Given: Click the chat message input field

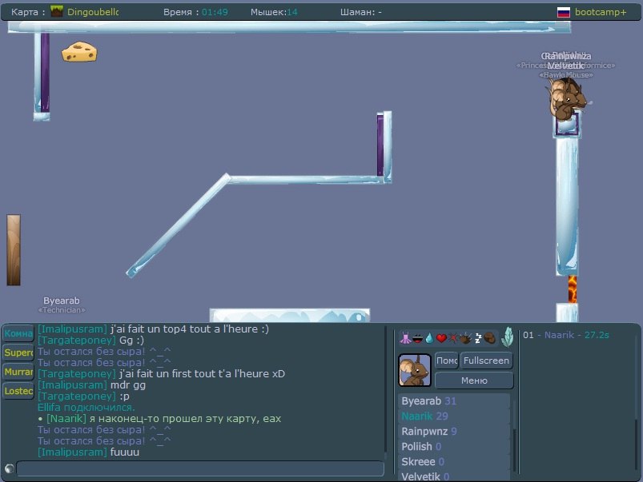Looking at the screenshot, I should click(x=200, y=469).
